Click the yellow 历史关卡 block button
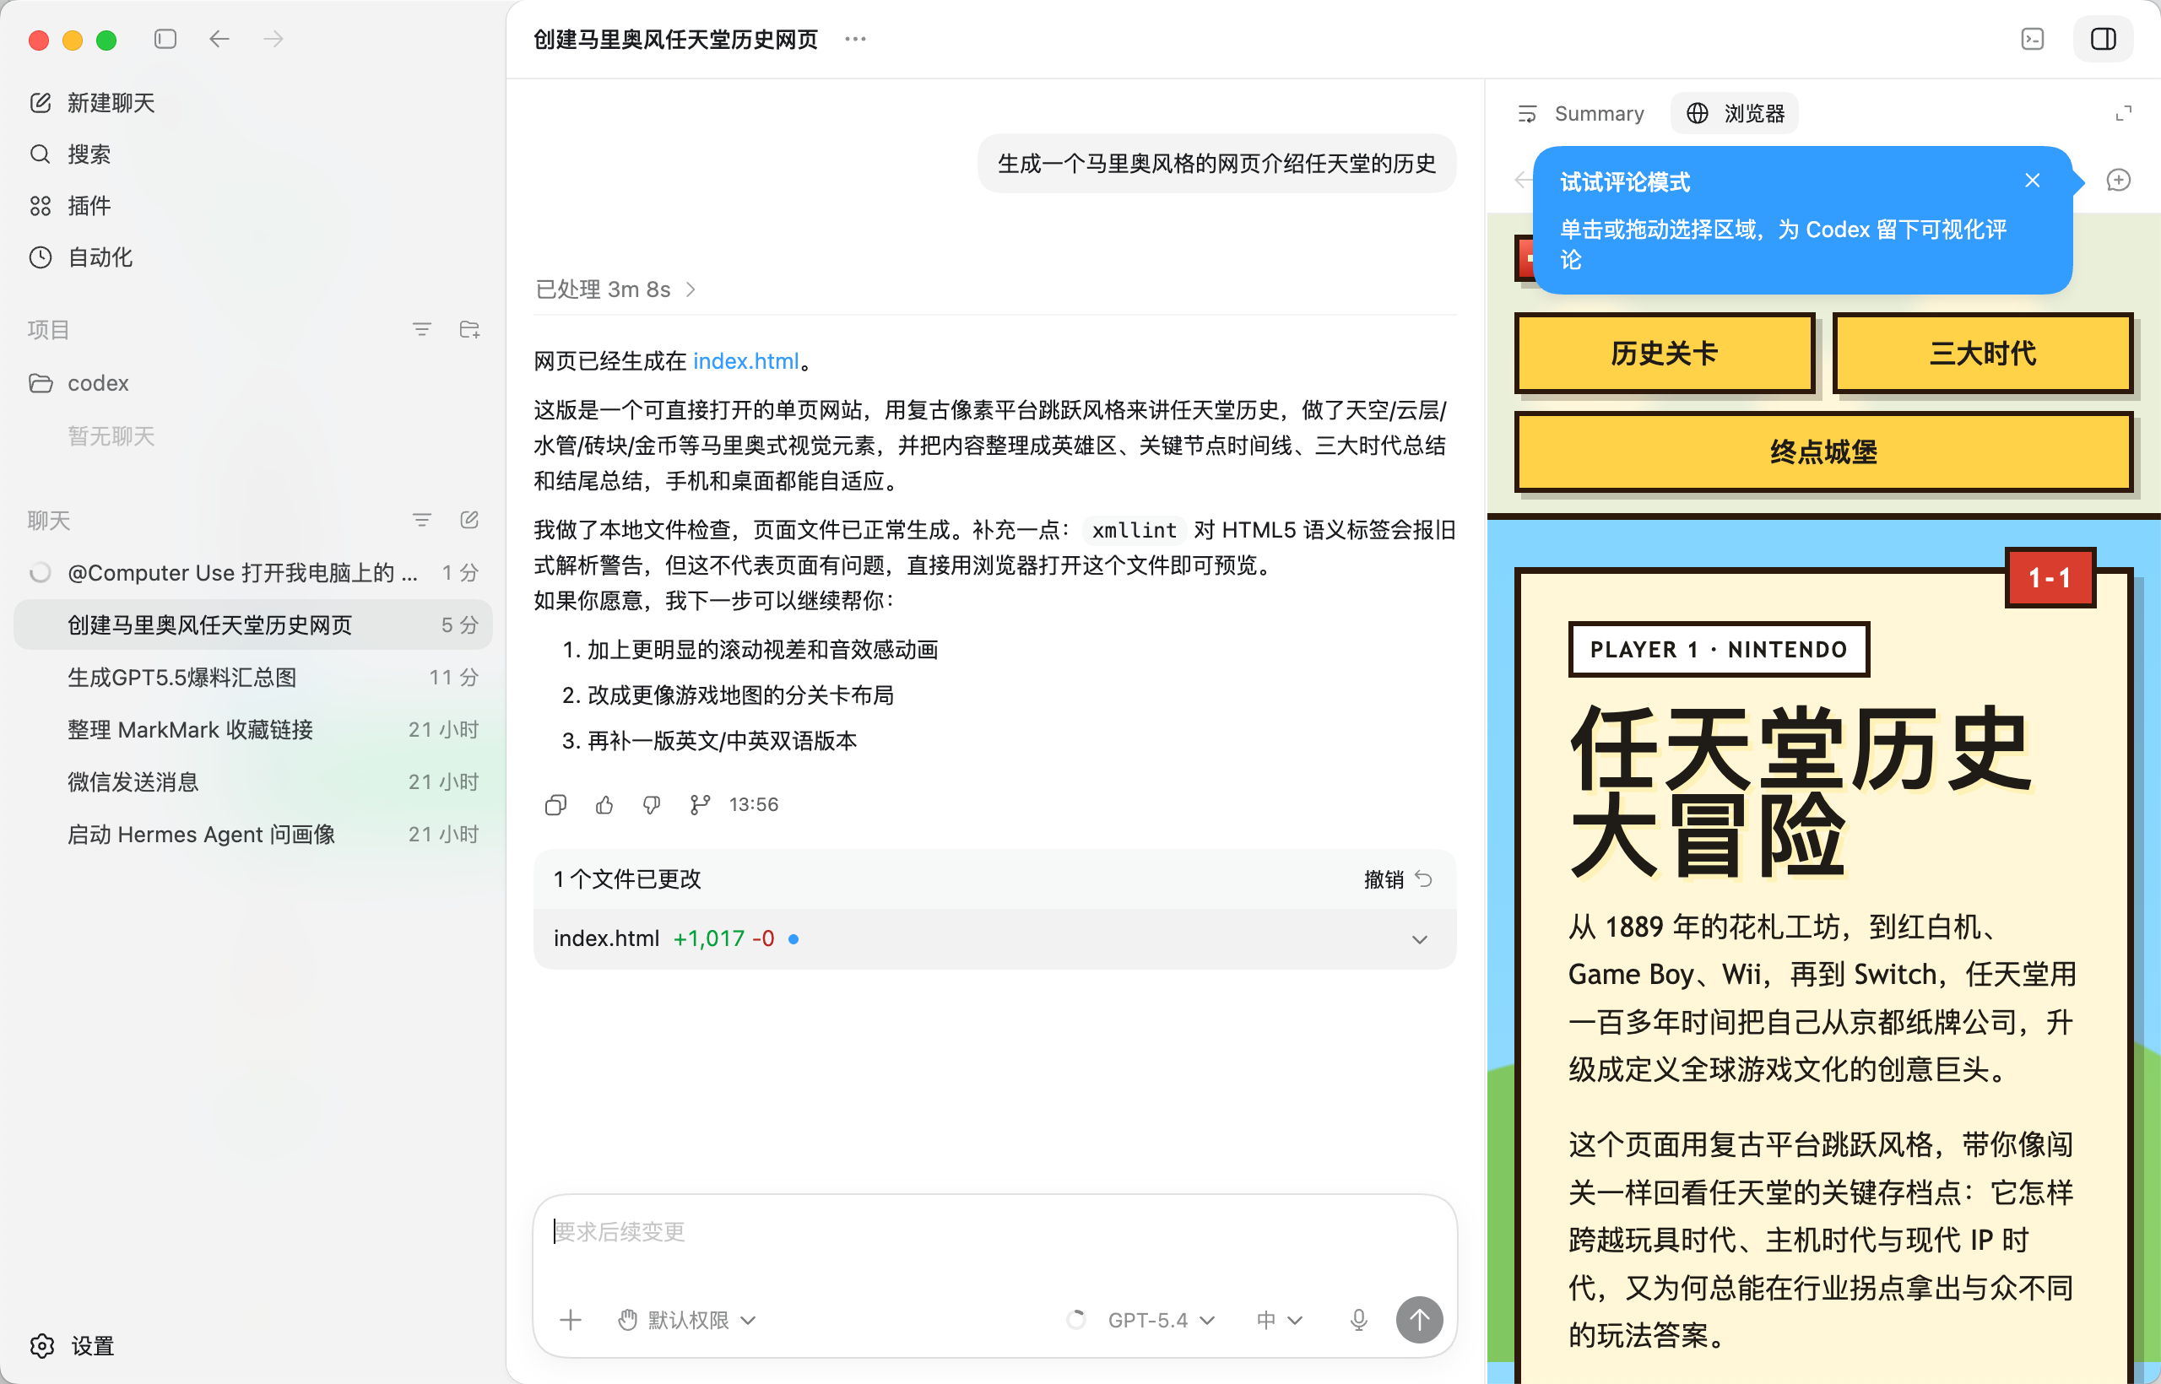This screenshot has width=2161, height=1384. point(1664,354)
